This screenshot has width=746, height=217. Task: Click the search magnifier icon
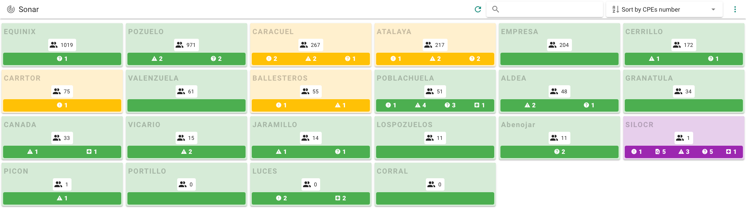coord(495,9)
